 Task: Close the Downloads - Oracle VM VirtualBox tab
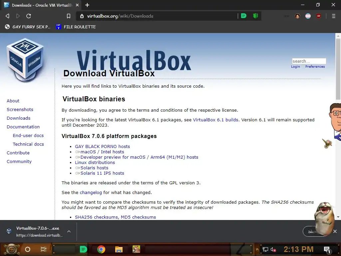tap(77, 5)
